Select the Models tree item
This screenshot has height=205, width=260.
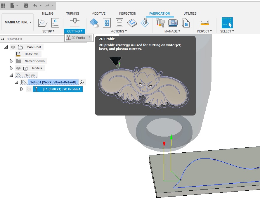[37, 68]
